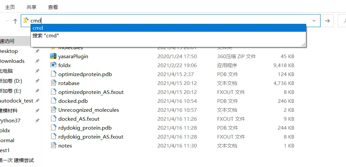Click the folder icon in address bar
Image resolution: width=346 pixels, height=167 pixels.
click(x=26, y=21)
